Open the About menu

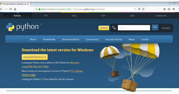point(33,39)
